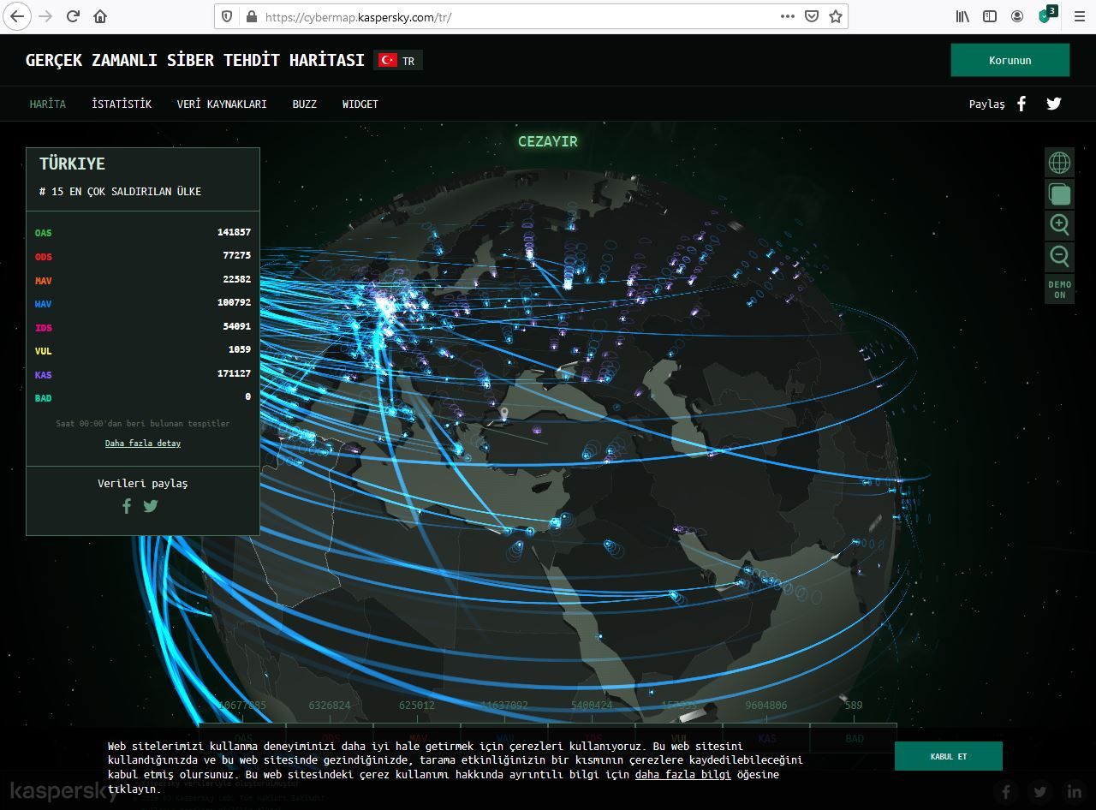Click the TÜRKİYE country heading

(x=72, y=164)
